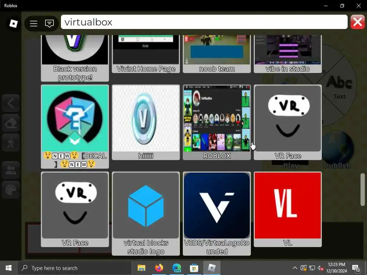Open Firefox from the taskbar
The image size is (367, 275).
159,268
